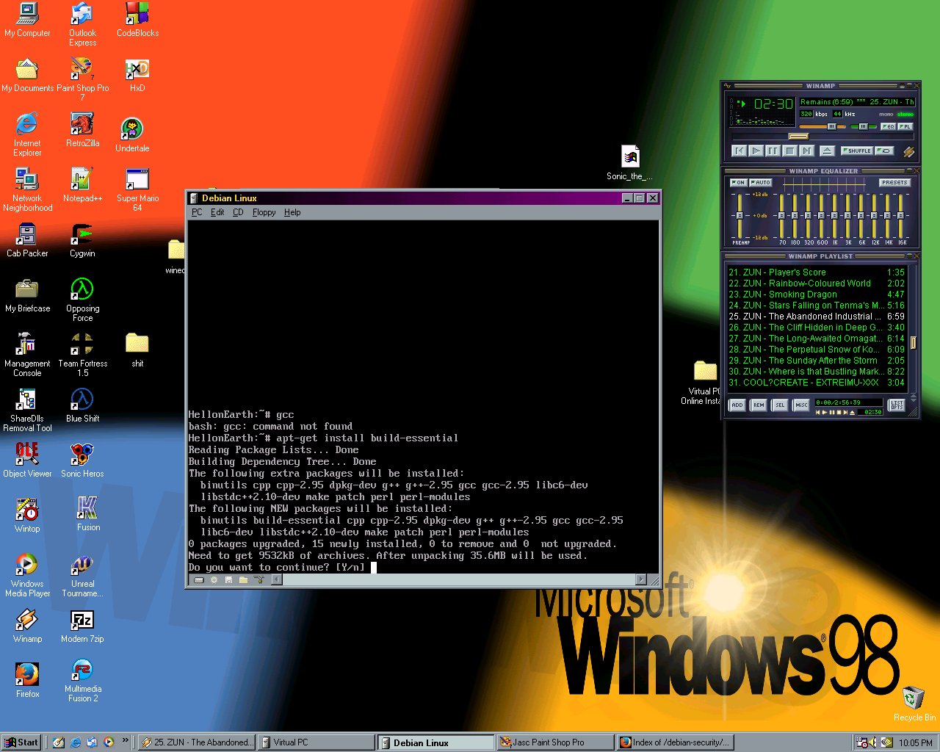Switch to Index of /debian-security taskbar button
The height and width of the screenshot is (752, 940).
coord(674,742)
